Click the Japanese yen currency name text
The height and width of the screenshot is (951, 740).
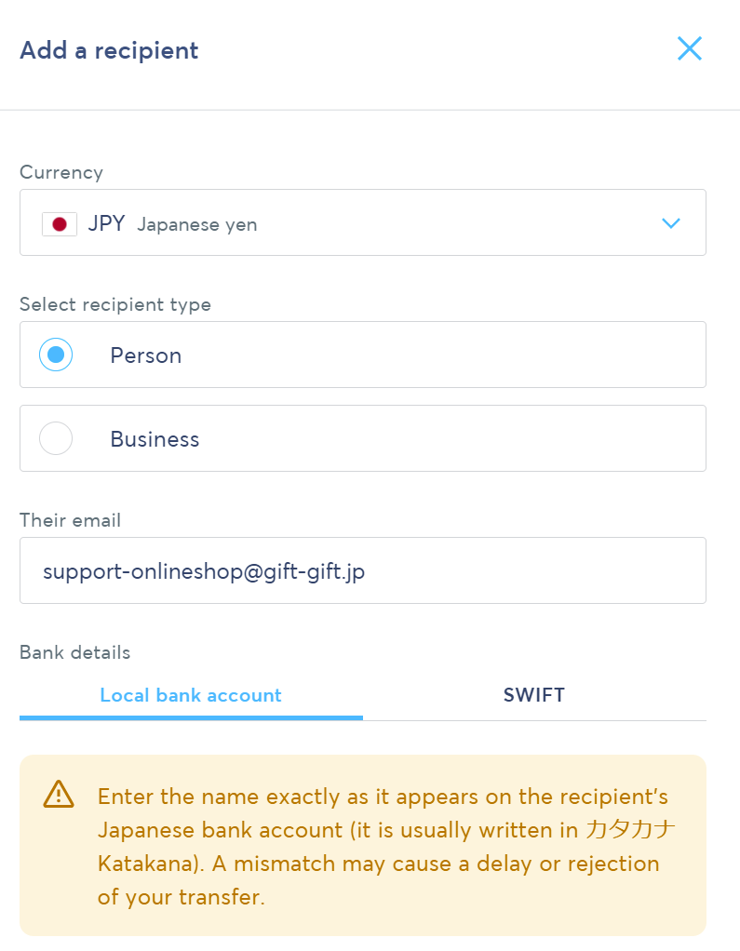(197, 224)
